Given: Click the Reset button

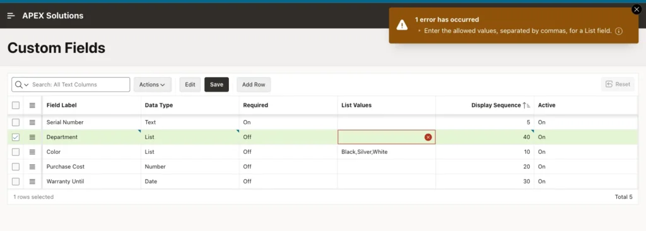Looking at the screenshot, I should click(618, 85).
